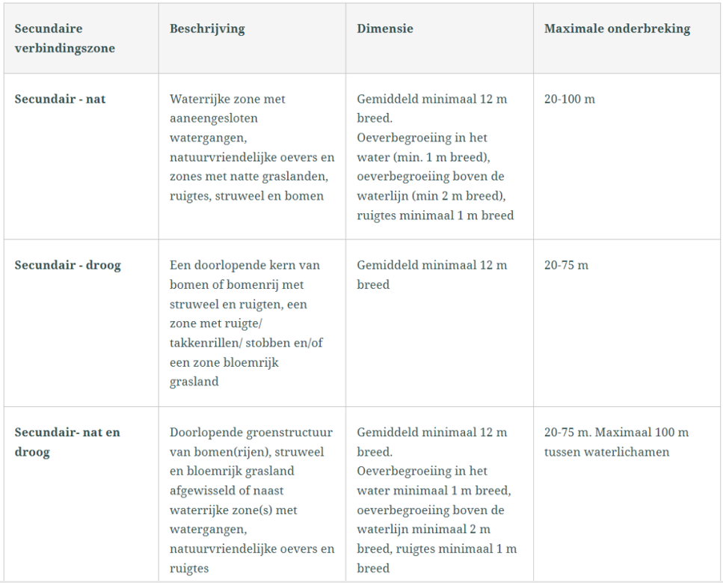Select the 'ruigtes minimaal 1 m breed' line
The height and width of the screenshot is (583, 723).
pyautogui.click(x=435, y=216)
